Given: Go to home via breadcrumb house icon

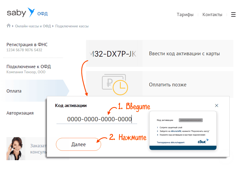Looking at the screenshot, I should pyautogui.click(x=9, y=26).
